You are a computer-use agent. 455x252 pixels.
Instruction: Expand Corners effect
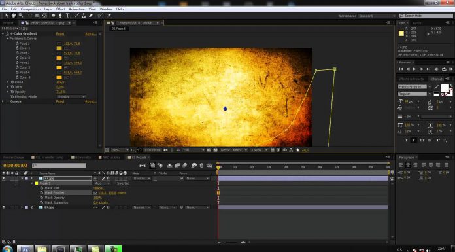click(3, 101)
